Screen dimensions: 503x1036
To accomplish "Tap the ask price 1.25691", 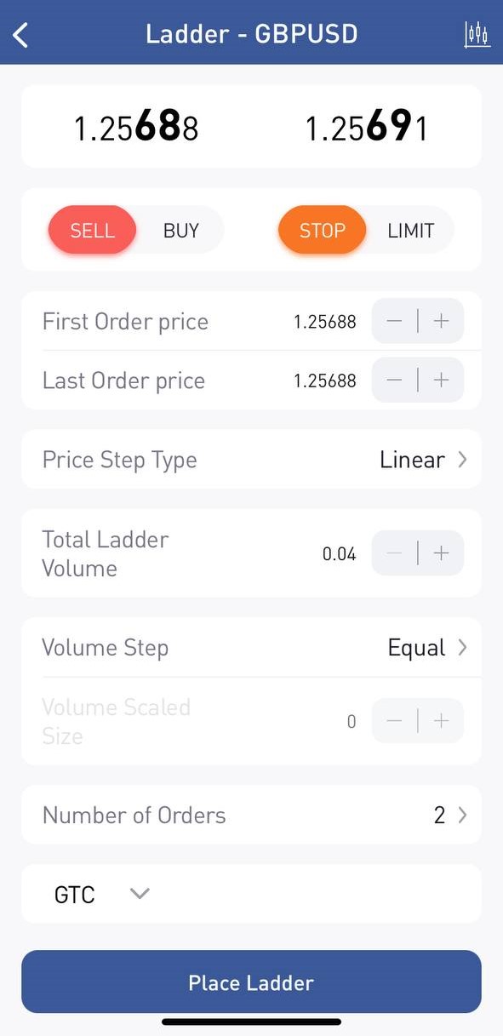I will coord(366,128).
